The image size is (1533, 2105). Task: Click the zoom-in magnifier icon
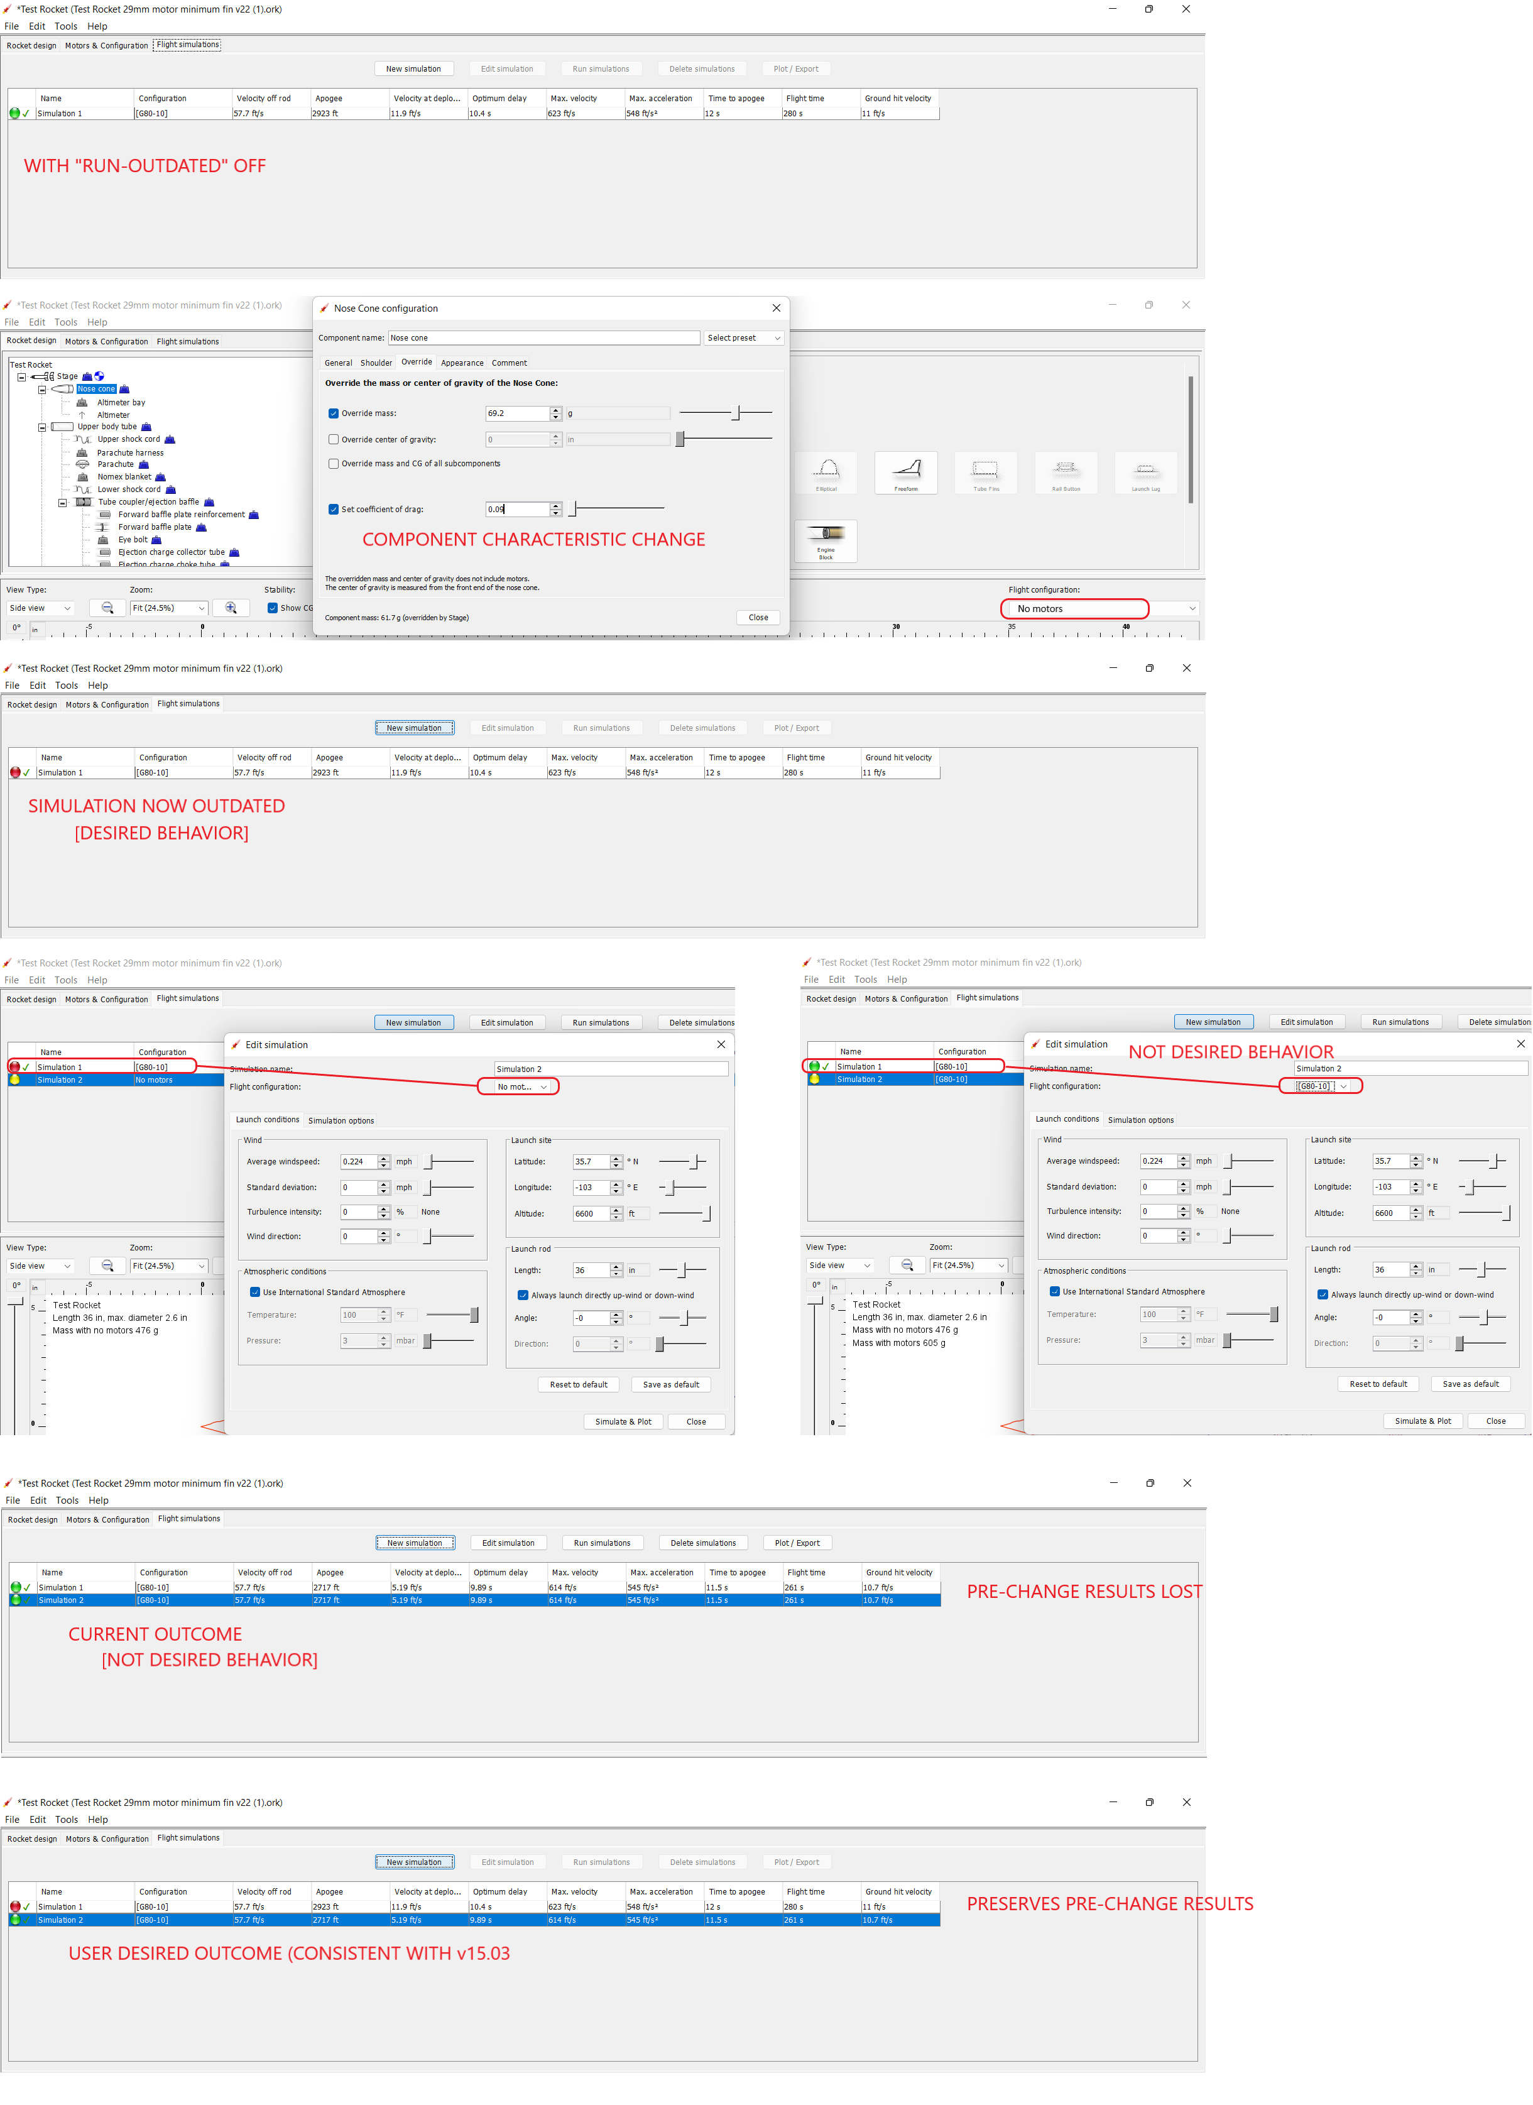[230, 608]
